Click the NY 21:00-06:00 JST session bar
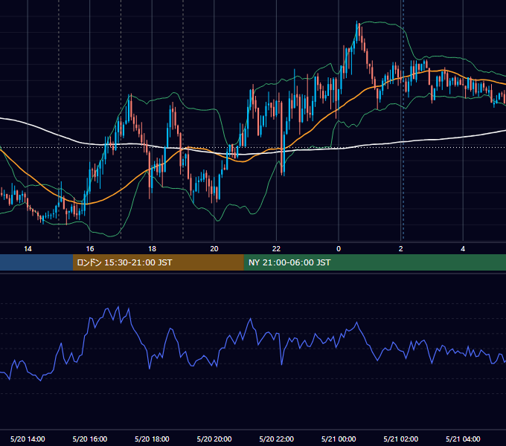Viewport: 506px width, 446px height. coord(374,262)
